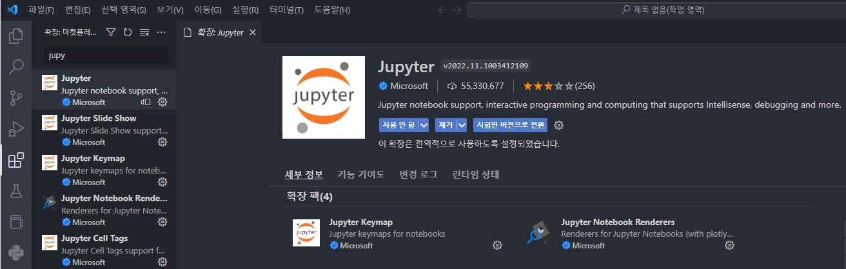The image size is (846, 269).
Task: Open gear for Notebook Renderers in extension pack
Action: click(729, 245)
